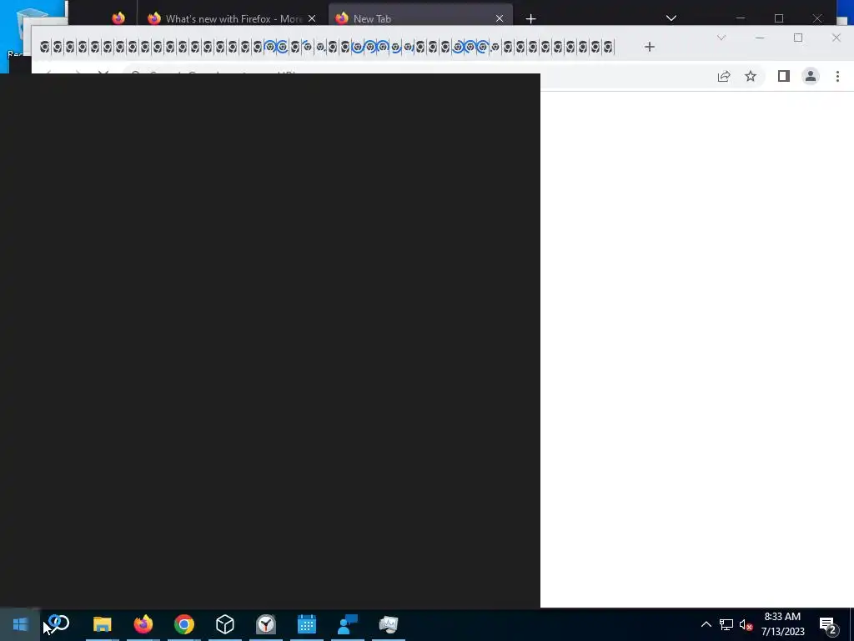The image size is (854, 641).
Task: Show hidden system tray icons
Action: point(706,624)
